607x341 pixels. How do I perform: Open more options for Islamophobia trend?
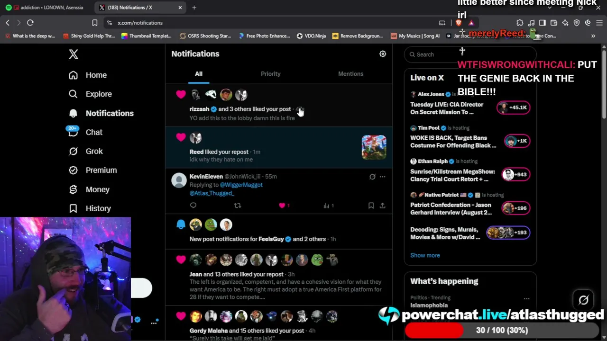pos(526,299)
